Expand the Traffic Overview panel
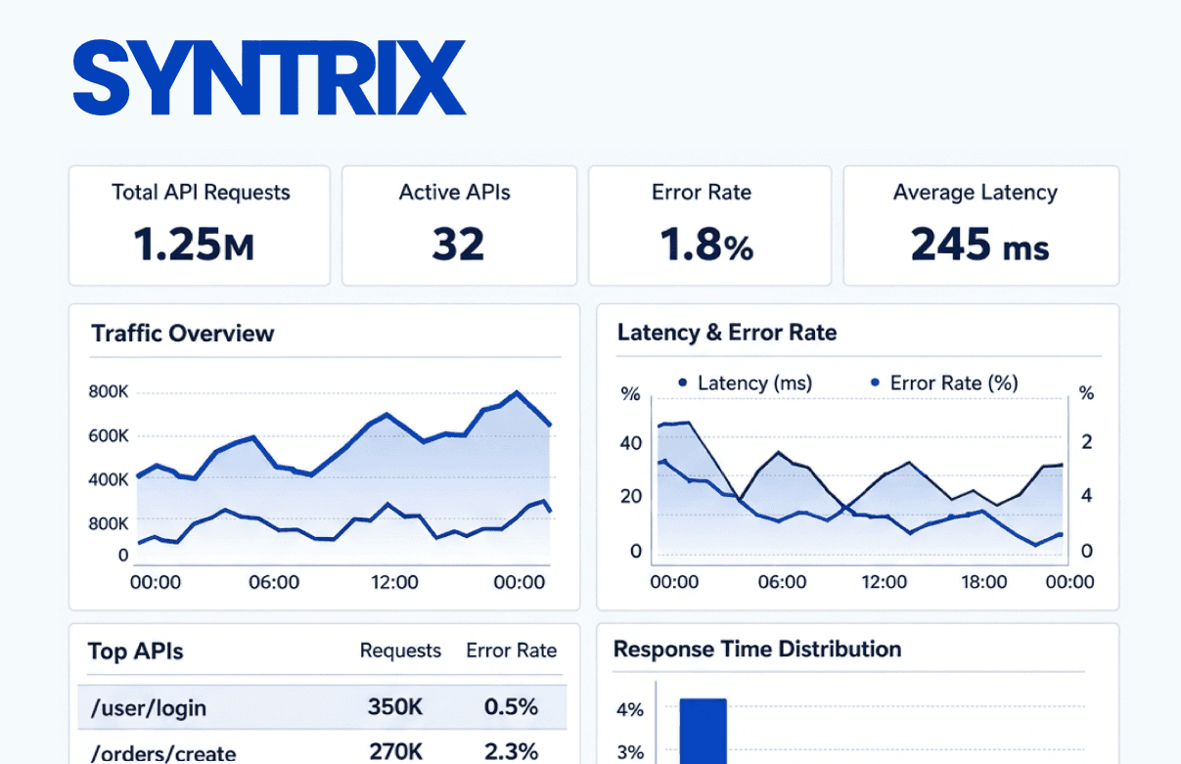 click(182, 334)
